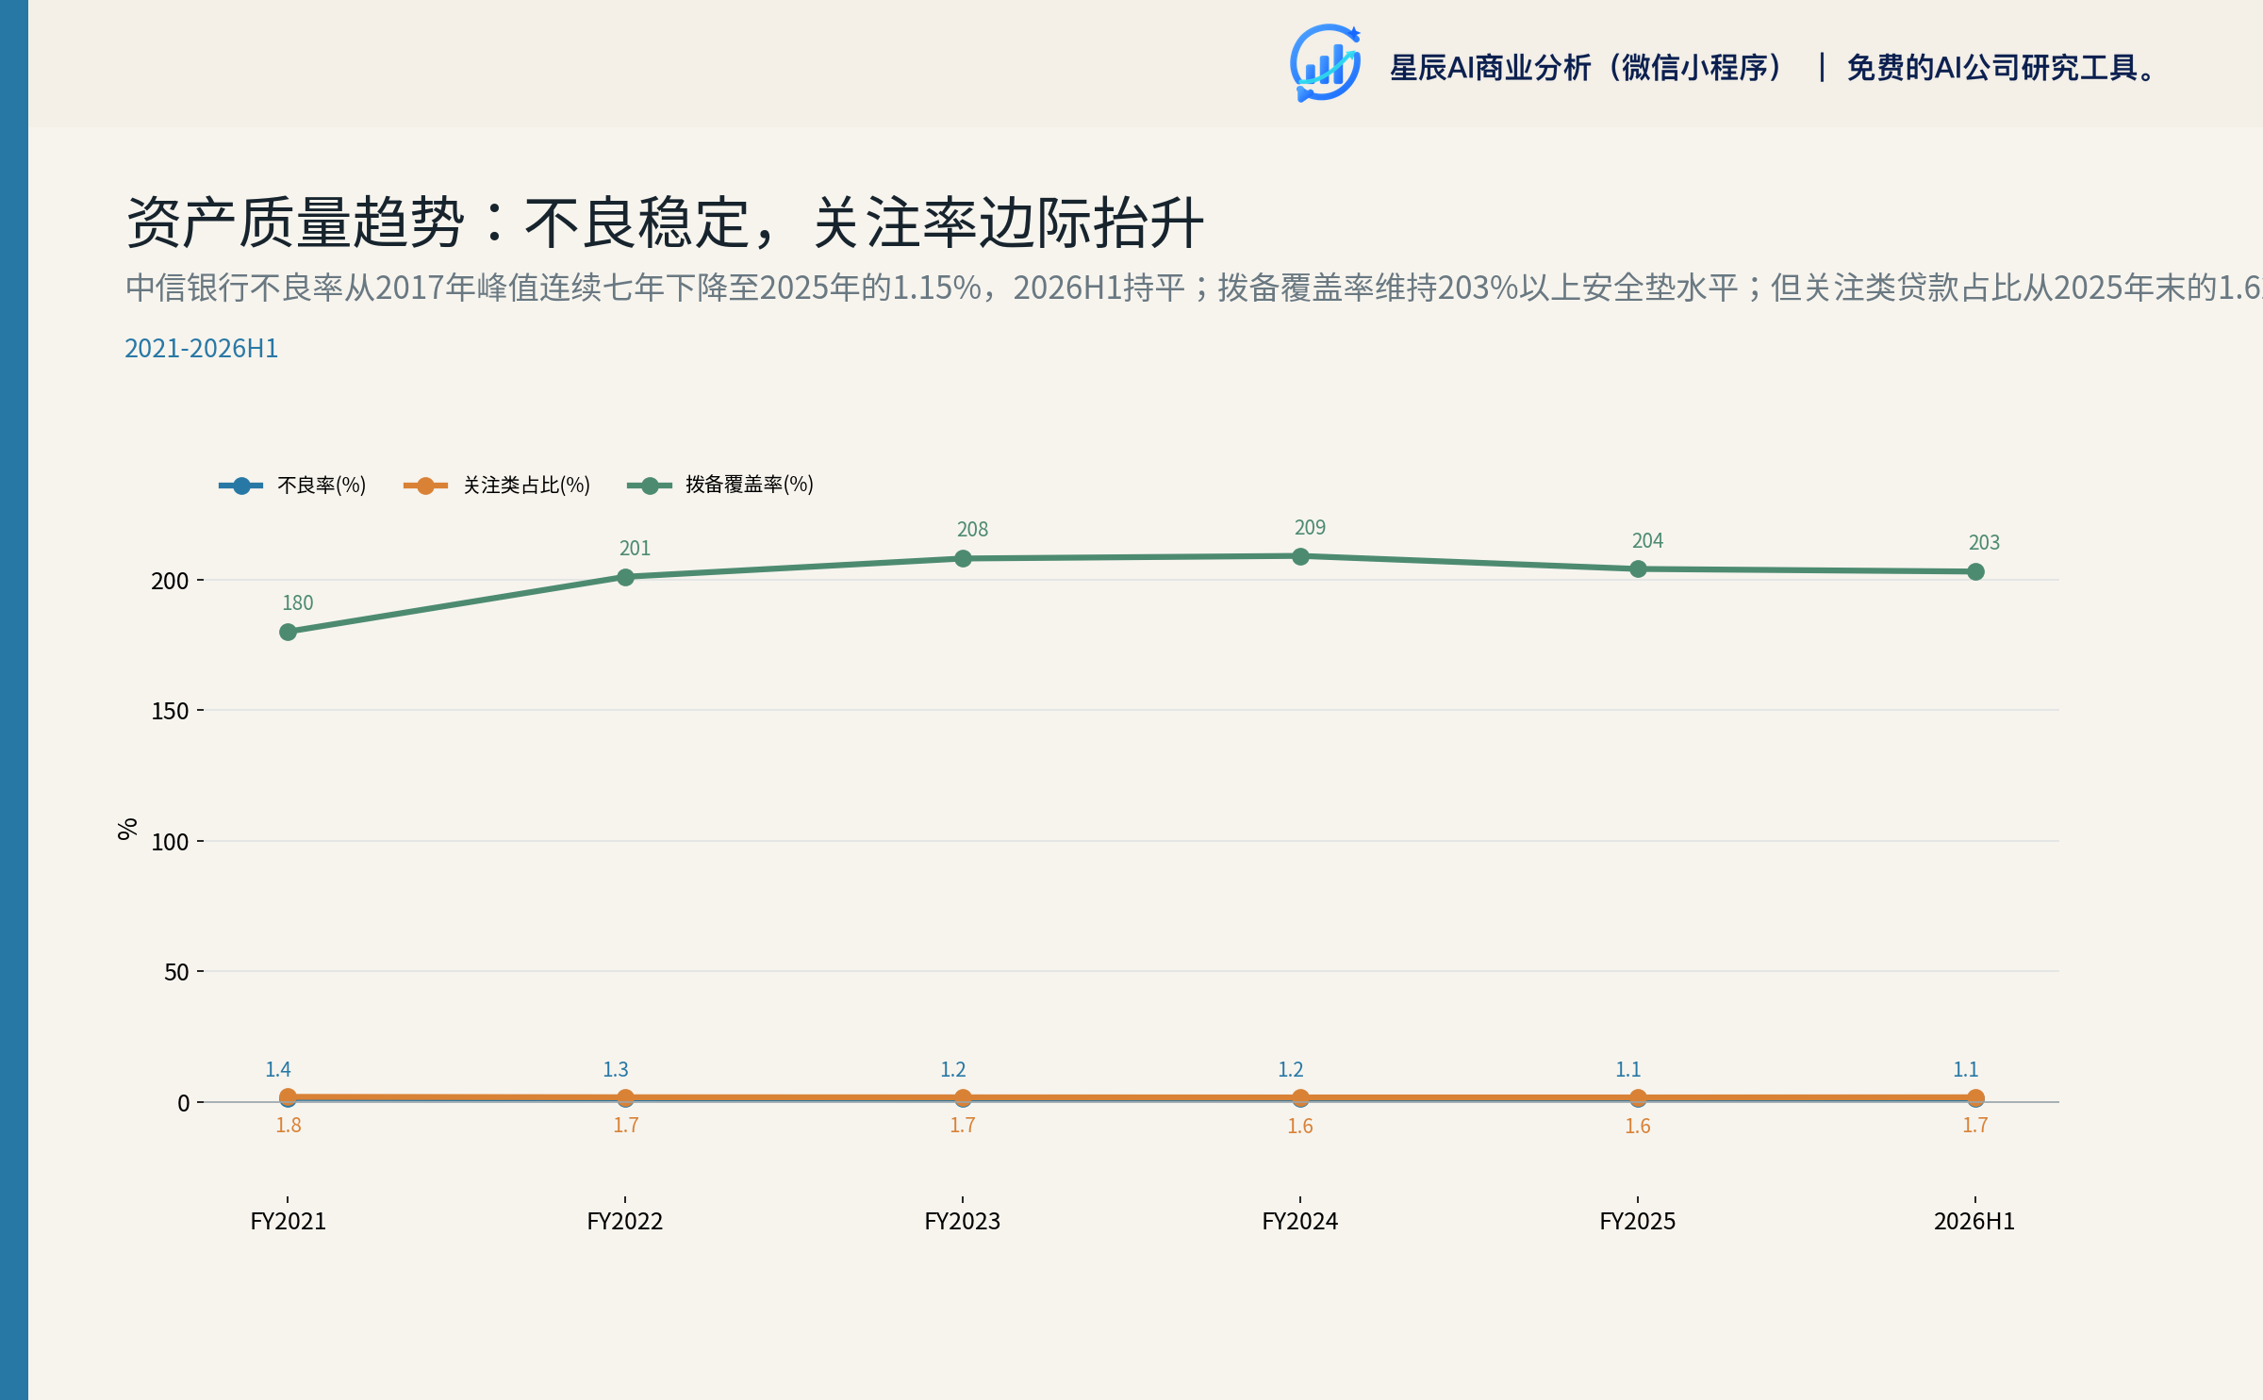Click the orange 关注类占比 legend marker
This screenshot has height=1400, width=2263.
[x=425, y=486]
